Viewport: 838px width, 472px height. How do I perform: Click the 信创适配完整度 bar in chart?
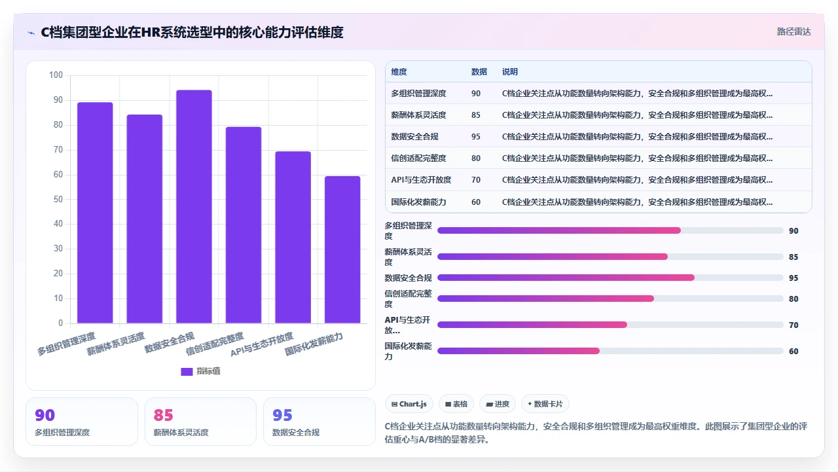pyautogui.click(x=244, y=225)
